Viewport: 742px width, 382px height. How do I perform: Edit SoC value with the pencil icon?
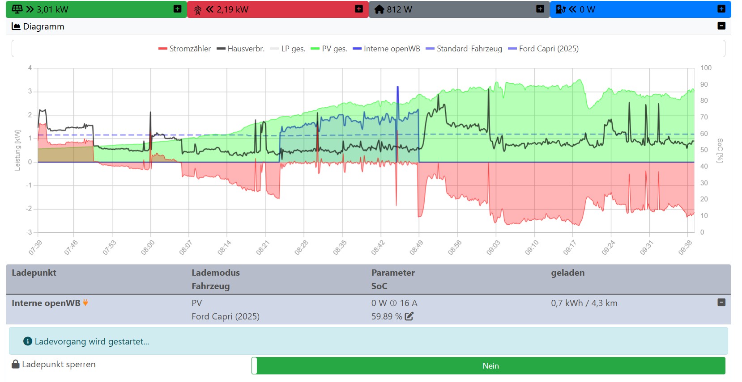[x=409, y=316]
